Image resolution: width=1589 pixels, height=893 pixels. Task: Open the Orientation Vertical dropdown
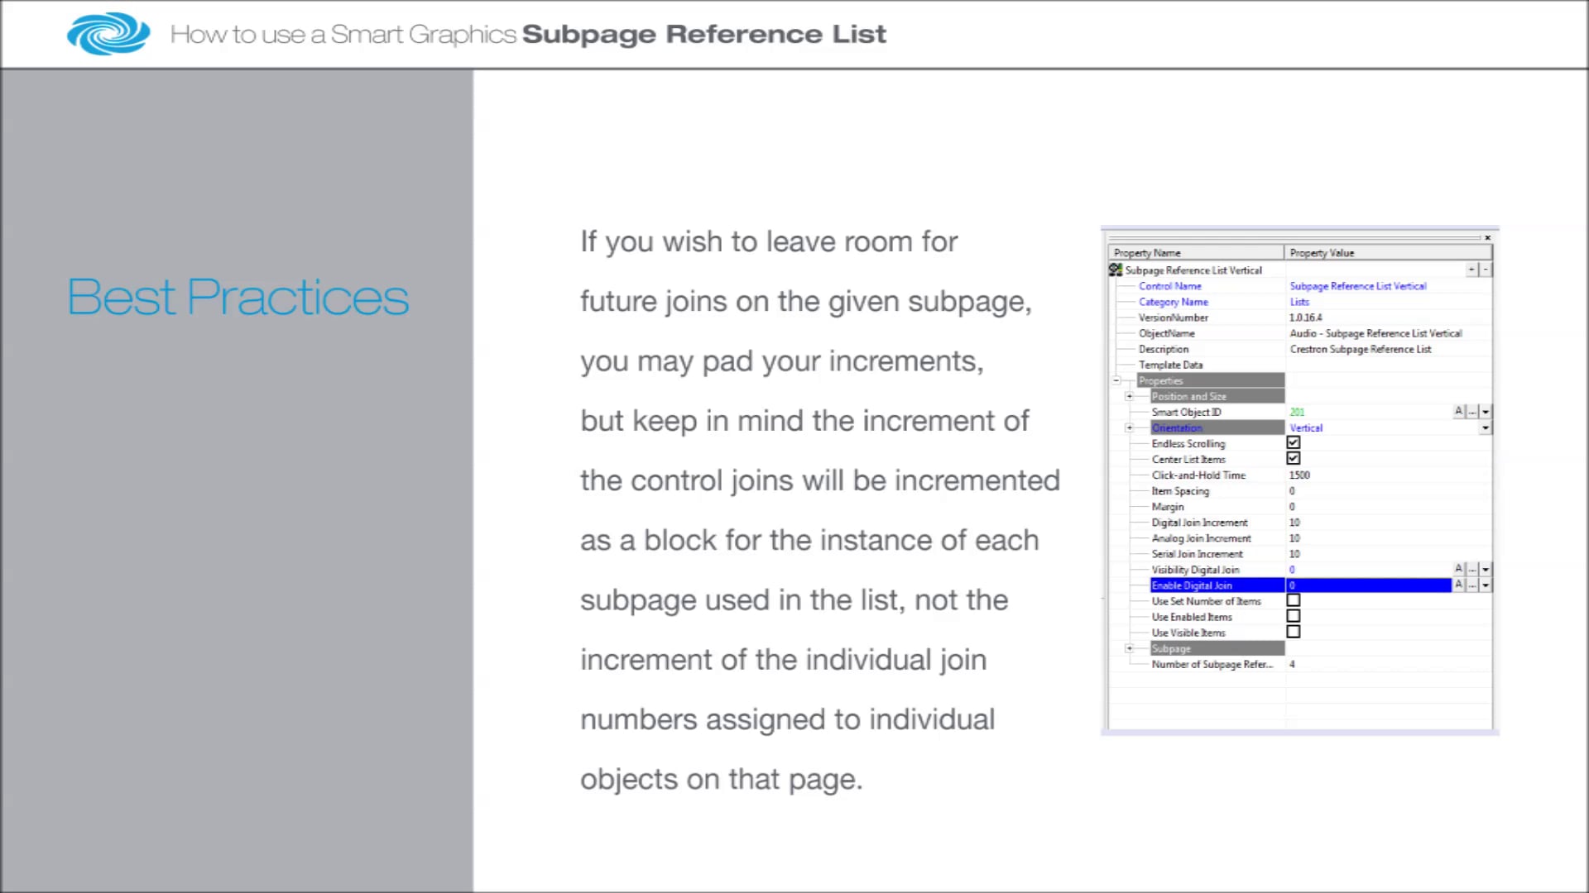[x=1486, y=428]
